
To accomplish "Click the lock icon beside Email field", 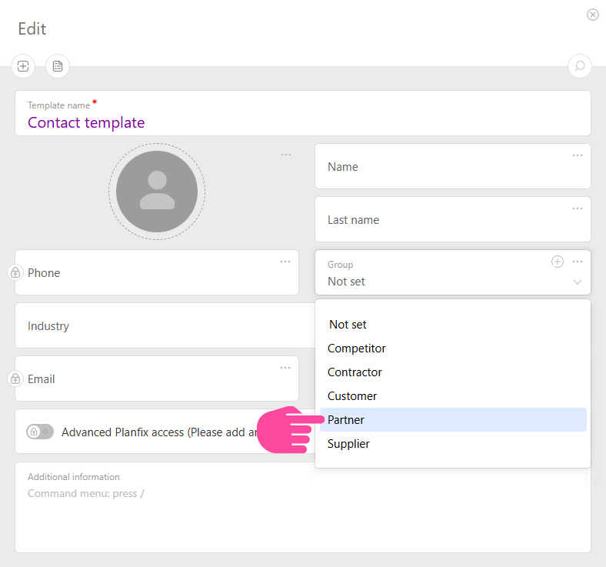I will [15, 379].
